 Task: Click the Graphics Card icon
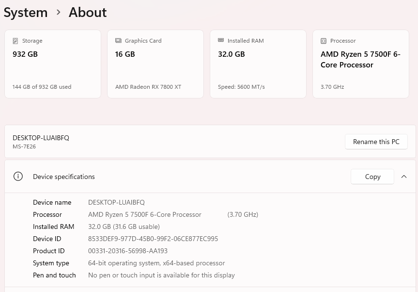click(118, 41)
